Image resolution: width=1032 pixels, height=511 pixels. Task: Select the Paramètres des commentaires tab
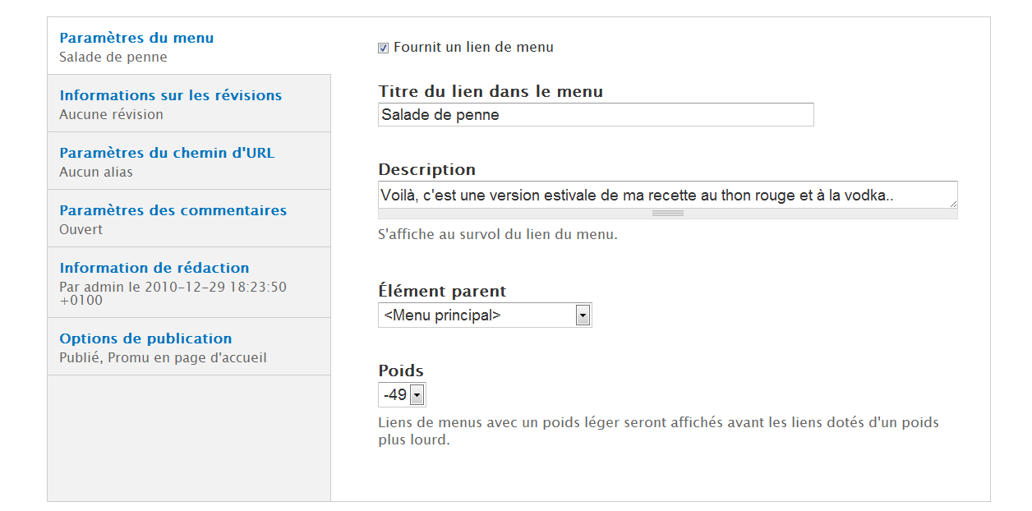coord(173,210)
